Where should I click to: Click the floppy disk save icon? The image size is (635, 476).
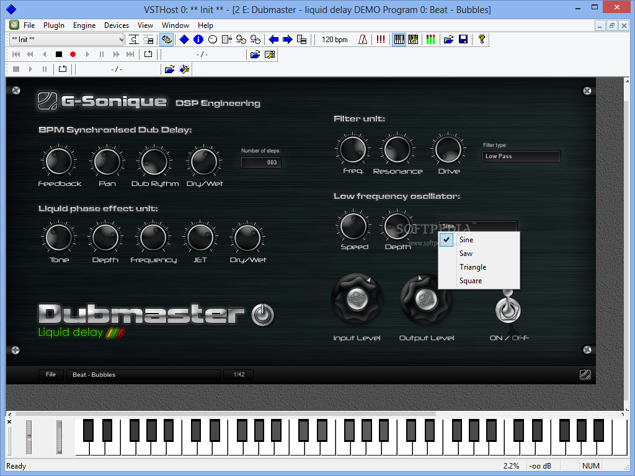coord(463,39)
